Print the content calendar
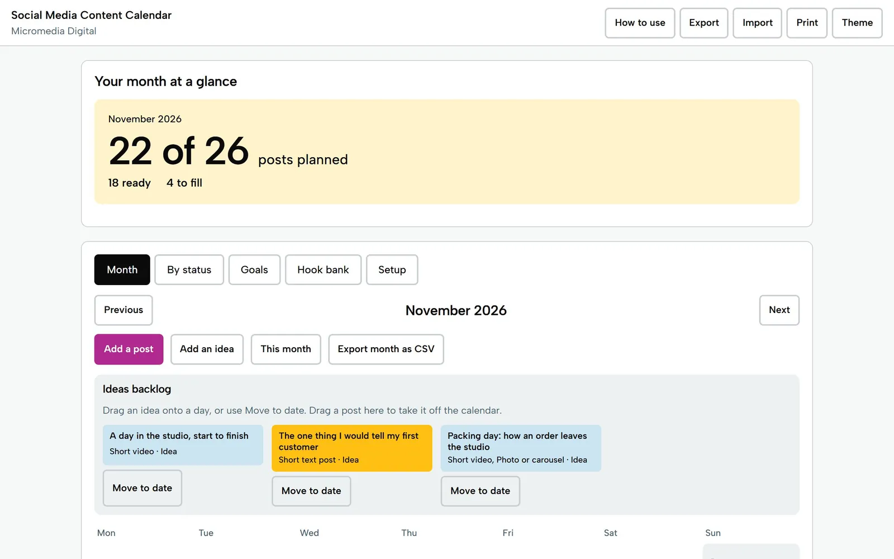The width and height of the screenshot is (894, 559). tap(807, 23)
